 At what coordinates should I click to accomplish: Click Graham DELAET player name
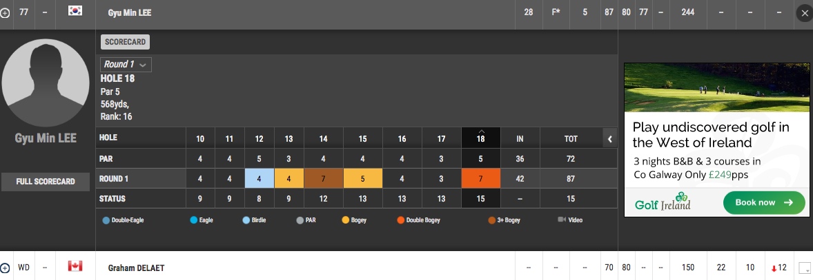pyautogui.click(x=135, y=268)
